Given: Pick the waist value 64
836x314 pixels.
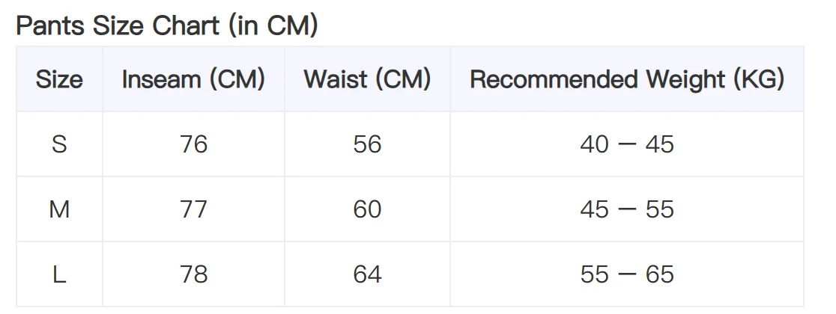Looking at the screenshot, I should pyautogui.click(x=367, y=274).
